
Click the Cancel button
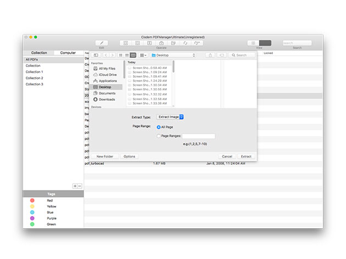point(227,157)
